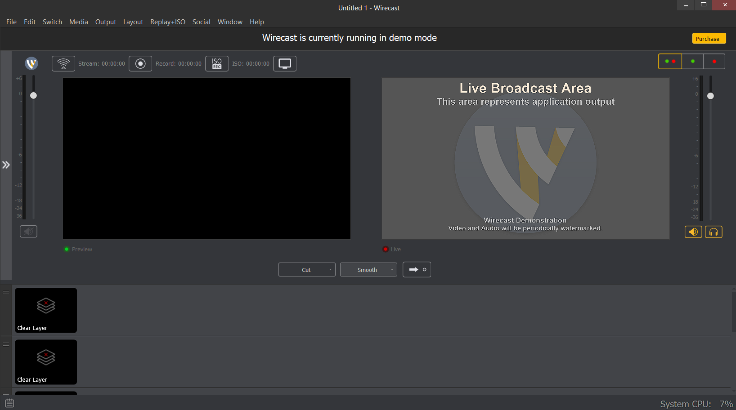Image resolution: width=736 pixels, height=410 pixels.
Task: Show both preview and live layout
Action: [670, 61]
